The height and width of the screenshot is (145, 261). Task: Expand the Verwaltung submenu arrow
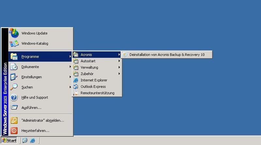point(119,67)
